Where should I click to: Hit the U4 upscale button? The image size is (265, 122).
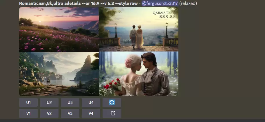pos(91,102)
